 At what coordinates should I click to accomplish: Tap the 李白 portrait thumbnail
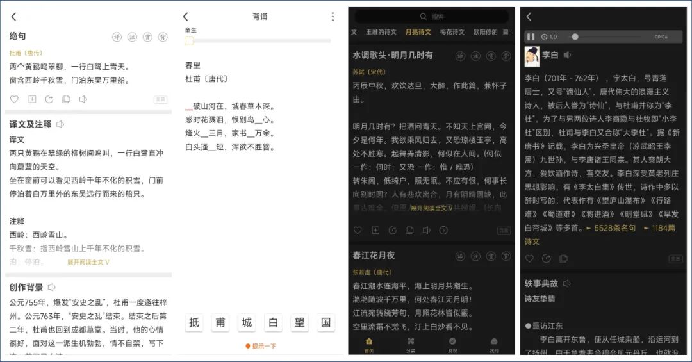532,56
